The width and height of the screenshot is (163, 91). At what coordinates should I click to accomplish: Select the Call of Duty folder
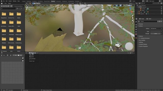[4, 24]
